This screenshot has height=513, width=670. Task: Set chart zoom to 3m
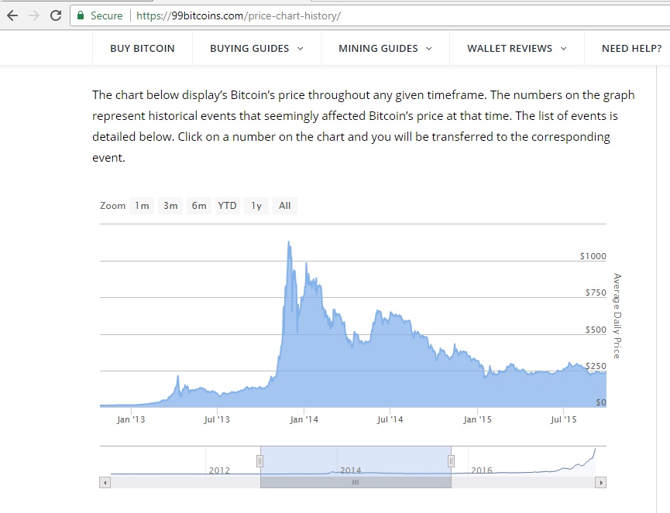(x=170, y=206)
